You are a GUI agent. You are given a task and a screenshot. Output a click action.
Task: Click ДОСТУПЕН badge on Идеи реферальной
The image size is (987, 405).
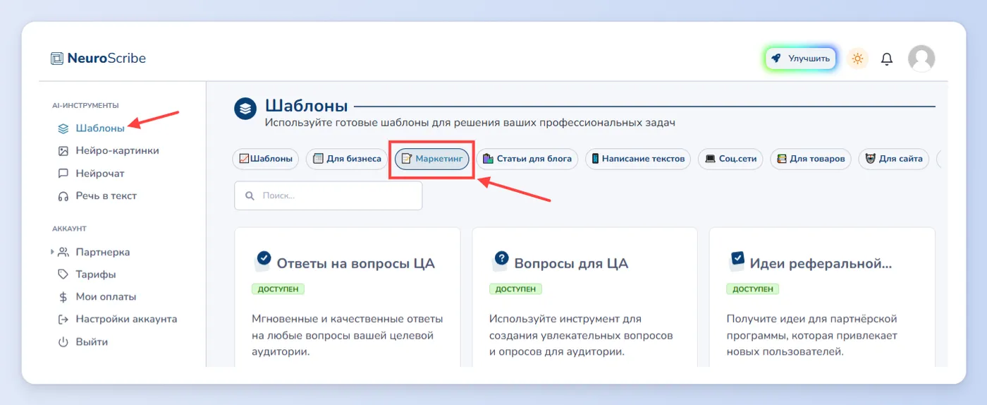click(x=752, y=289)
